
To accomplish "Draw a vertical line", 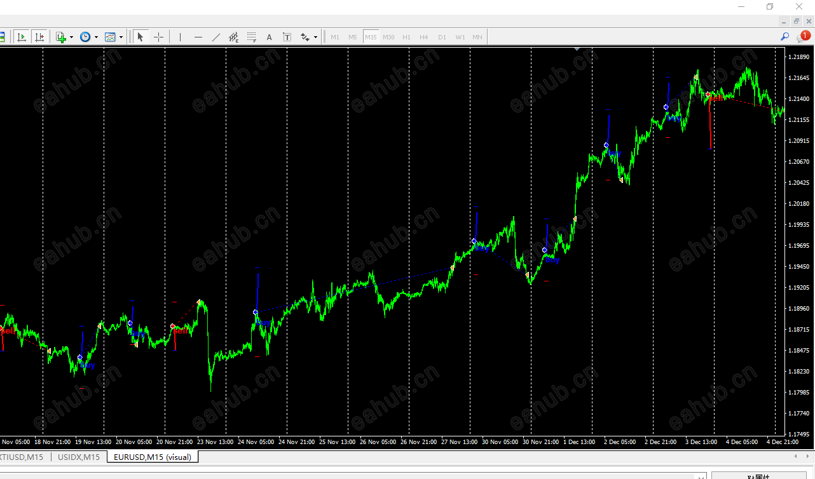I will [x=180, y=37].
